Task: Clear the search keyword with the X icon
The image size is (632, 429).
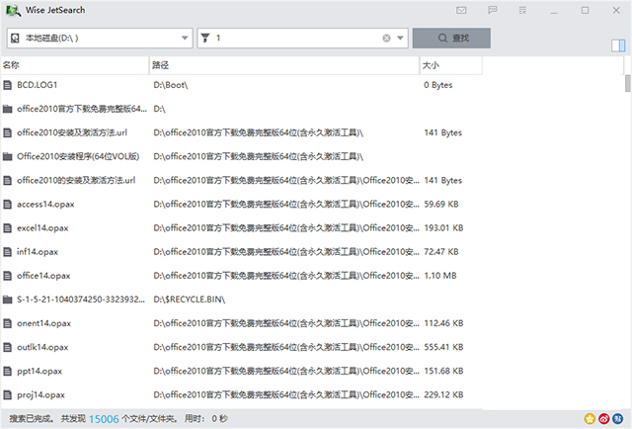Action: pos(386,38)
